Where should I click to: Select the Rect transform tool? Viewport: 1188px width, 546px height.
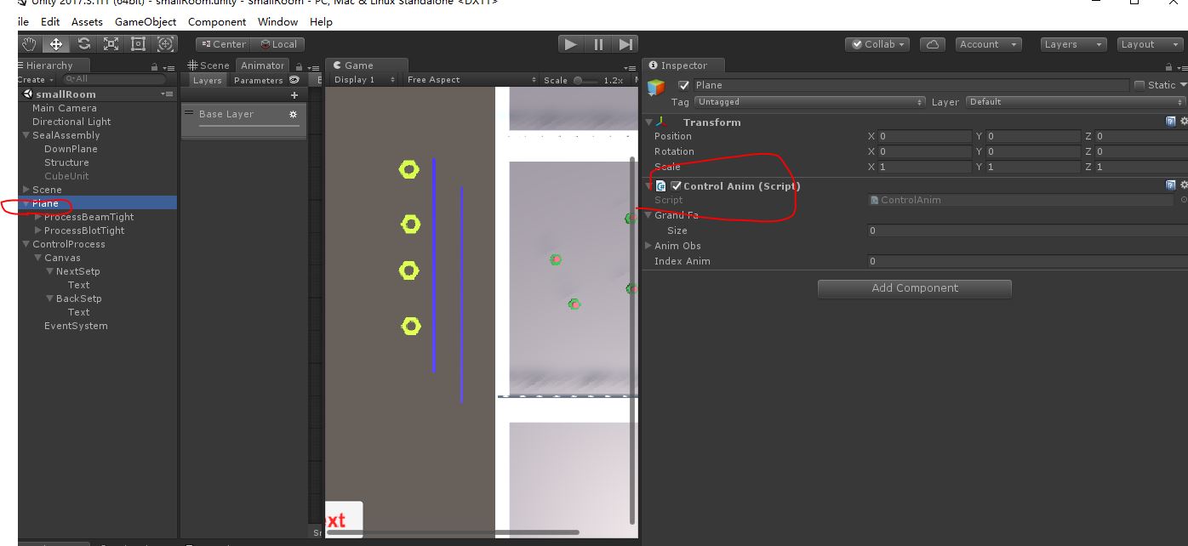pyautogui.click(x=138, y=44)
